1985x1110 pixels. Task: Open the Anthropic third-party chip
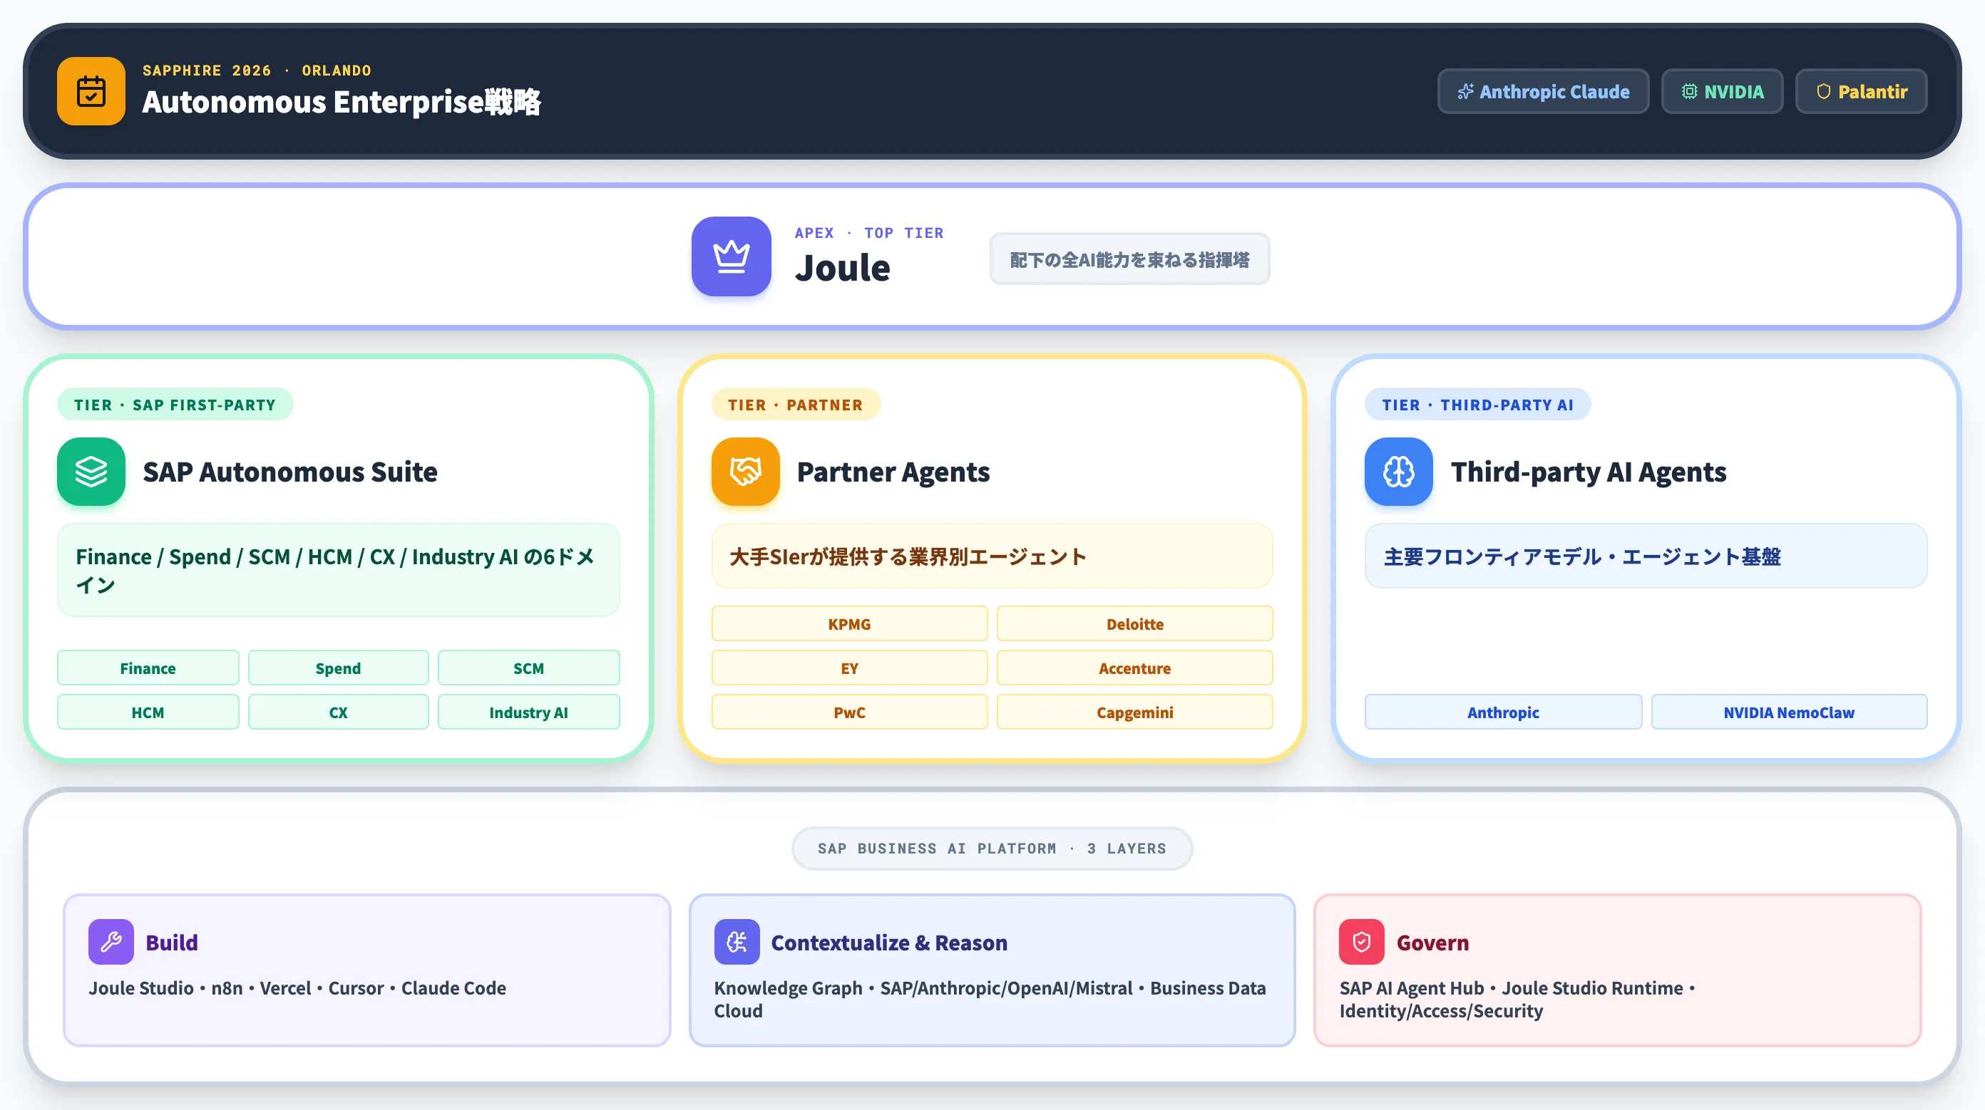coord(1502,712)
